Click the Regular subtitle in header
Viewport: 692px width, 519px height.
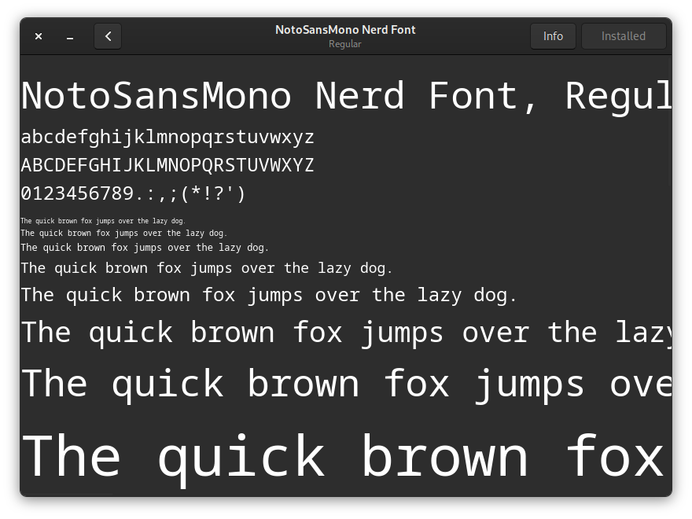click(345, 44)
